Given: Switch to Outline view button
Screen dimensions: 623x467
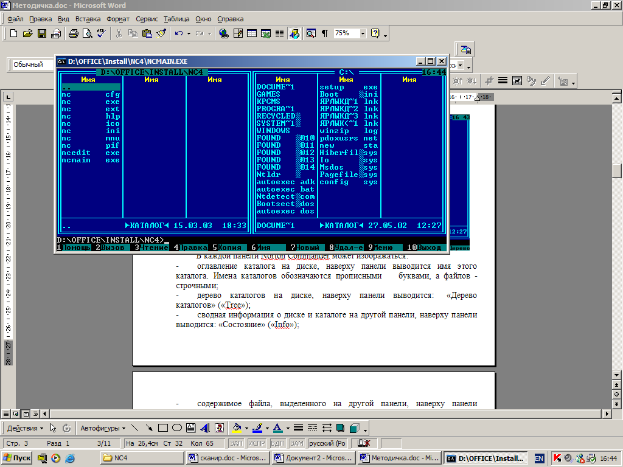Looking at the screenshot, I should tap(35, 413).
